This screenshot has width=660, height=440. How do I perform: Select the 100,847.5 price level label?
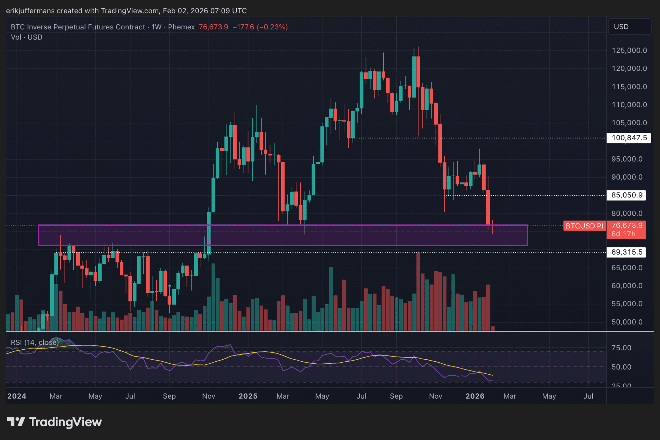[629, 138]
